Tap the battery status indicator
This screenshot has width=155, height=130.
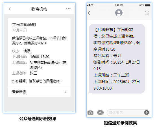tap(148, 5)
